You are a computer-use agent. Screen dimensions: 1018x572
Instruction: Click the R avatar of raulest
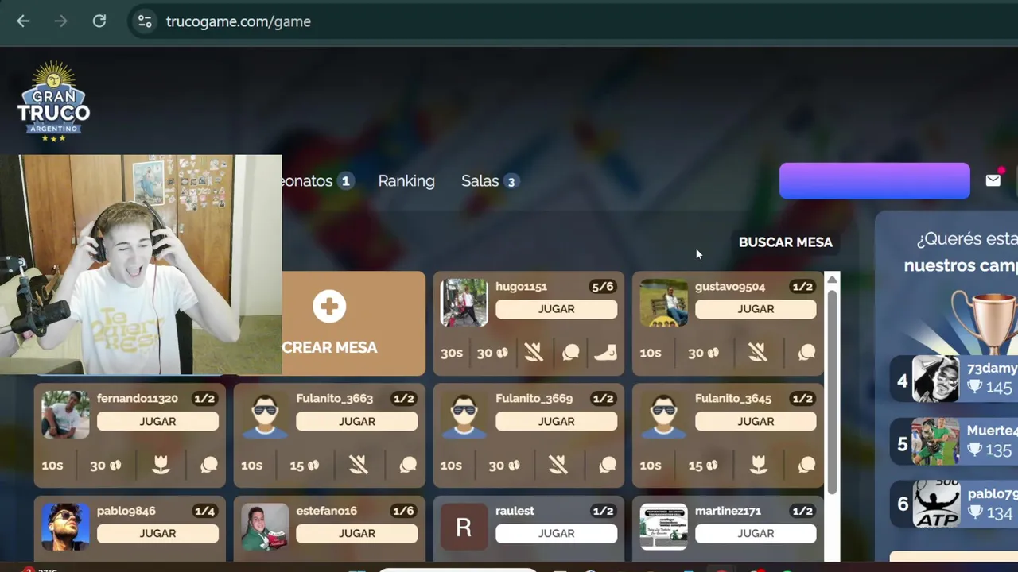click(464, 527)
